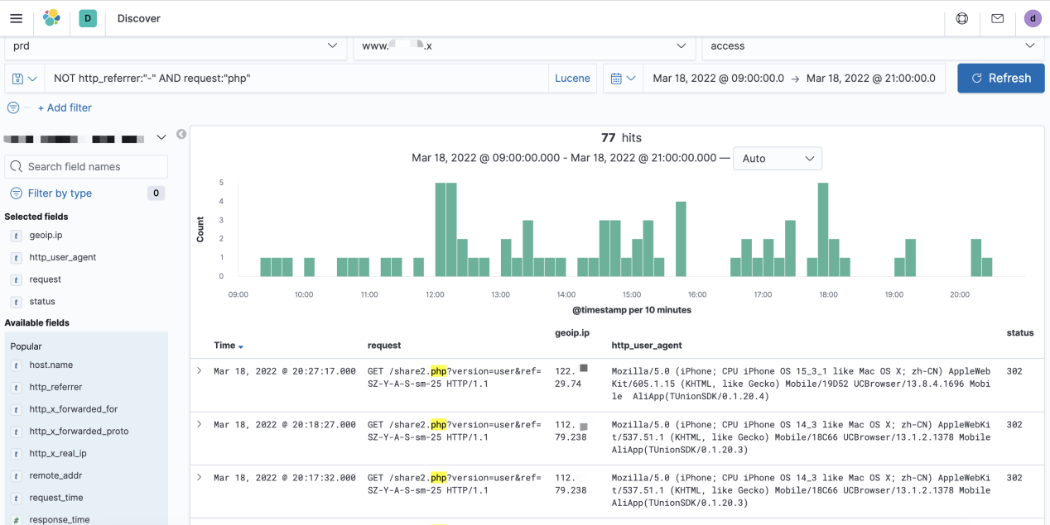
Task: Click the user avatar in the header
Action: pyautogui.click(x=1033, y=18)
